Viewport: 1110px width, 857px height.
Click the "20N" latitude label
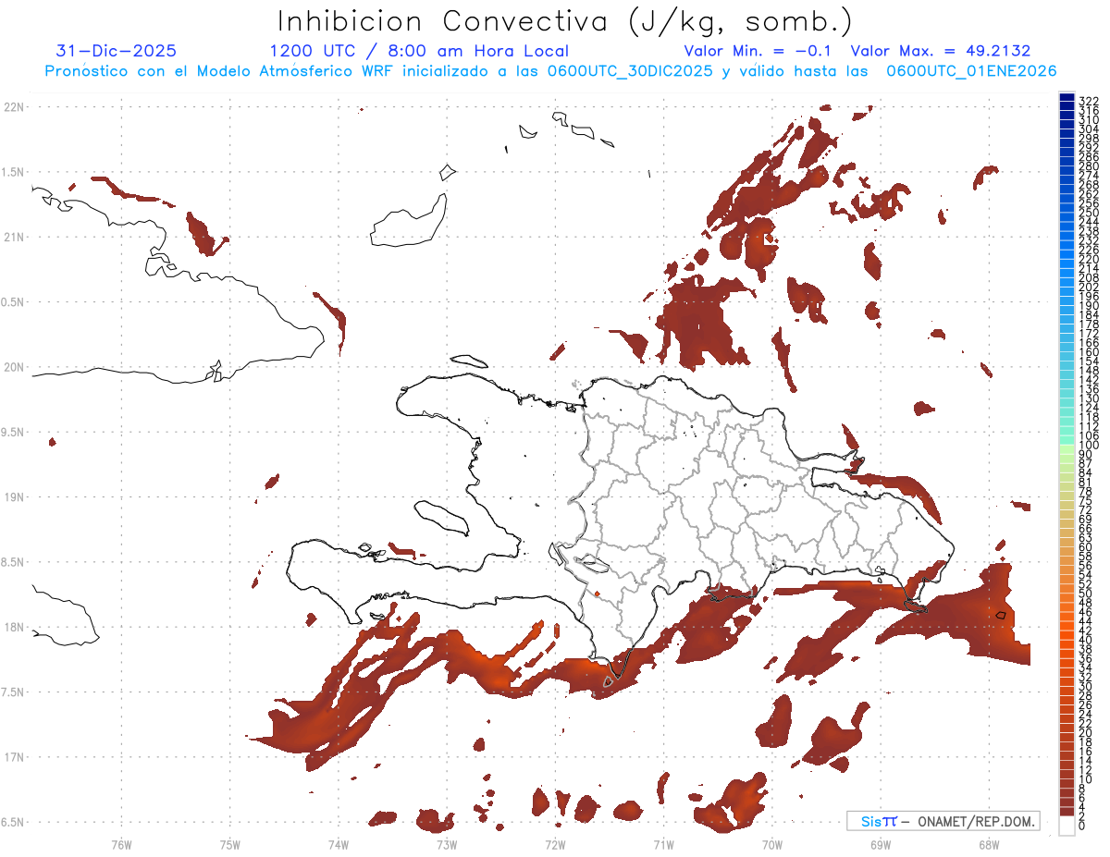(x=13, y=367)
